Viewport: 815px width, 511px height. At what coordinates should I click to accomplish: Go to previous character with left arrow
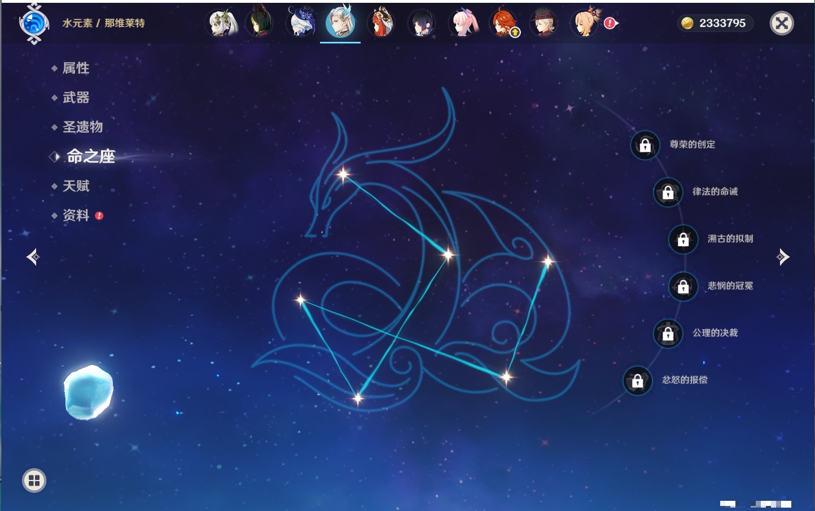tap(33, 257)
